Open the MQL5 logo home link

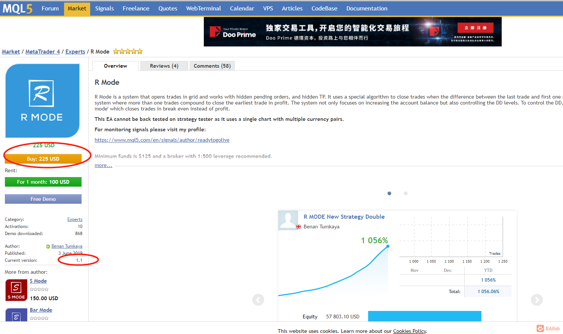pos(18,9)
